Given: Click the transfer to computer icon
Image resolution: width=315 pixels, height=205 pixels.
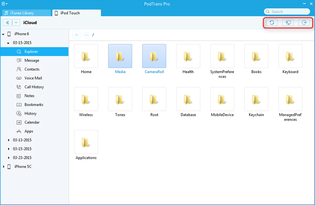Looking at the screenshot, I should click(288, 22).
